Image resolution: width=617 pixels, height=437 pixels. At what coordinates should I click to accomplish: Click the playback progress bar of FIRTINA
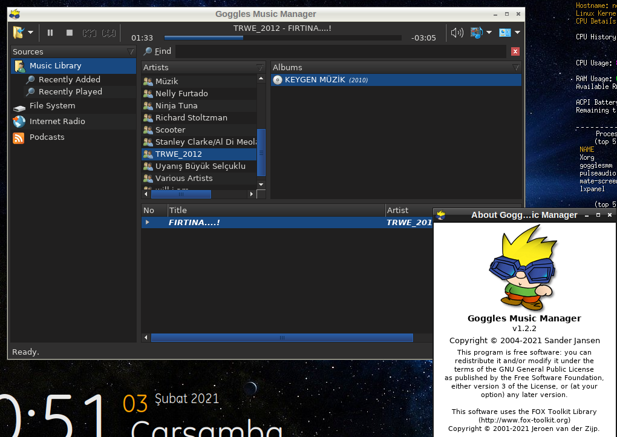pos(282,38)
